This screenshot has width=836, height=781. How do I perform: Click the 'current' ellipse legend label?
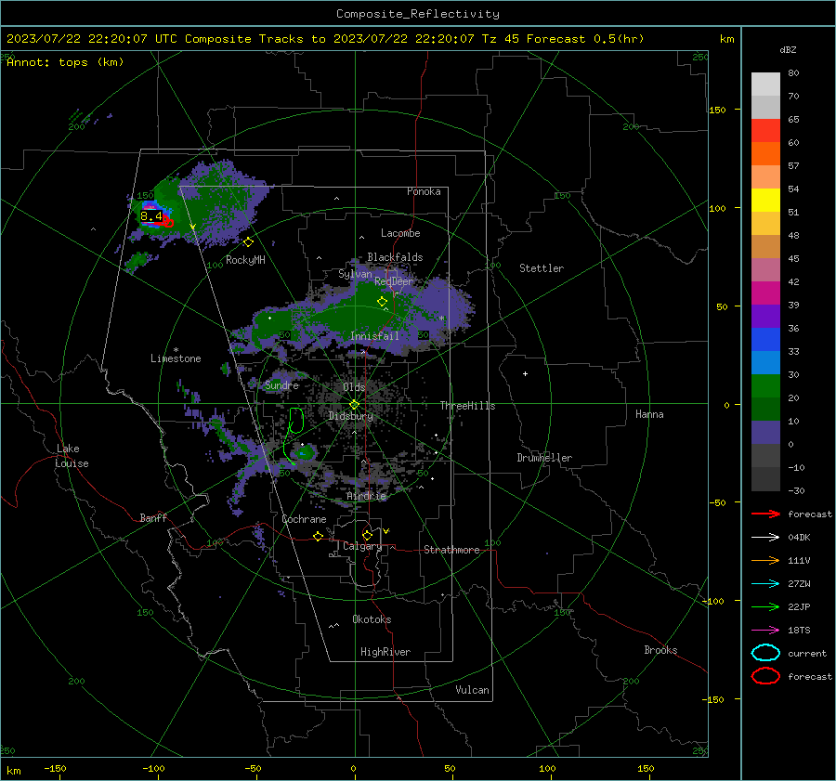click(807, 654)
